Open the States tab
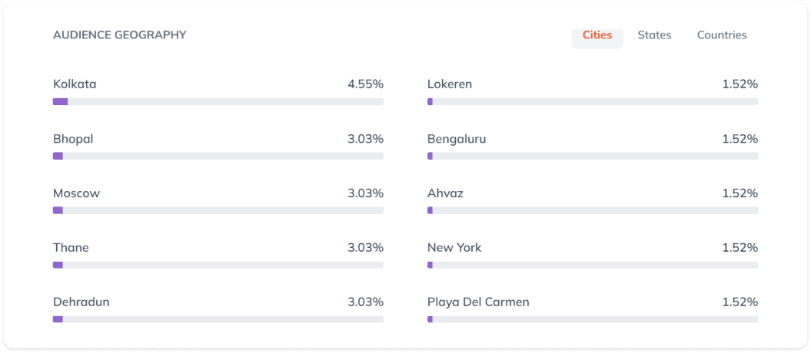Image resolution: width=811 pixels, height=353 pixels. [x=654, y=35]
